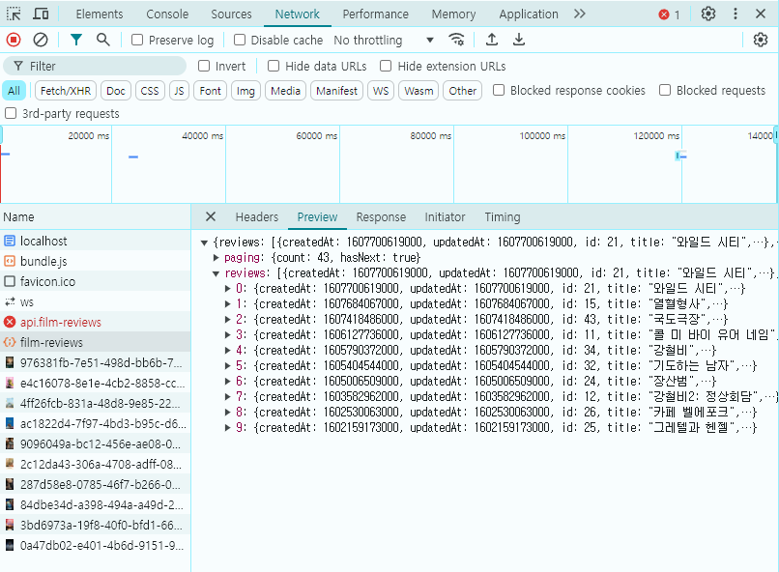Close the request details pane
Screen dimensions: 779x572
(x=211, y=216)
